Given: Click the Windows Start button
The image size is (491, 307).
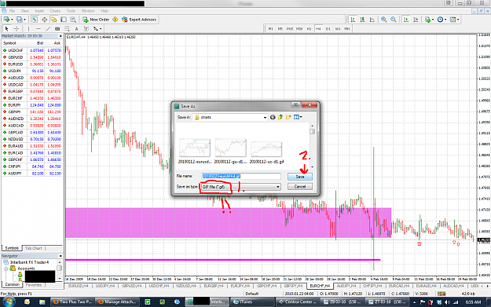Looking at the screenshot, I should point(9,302).
